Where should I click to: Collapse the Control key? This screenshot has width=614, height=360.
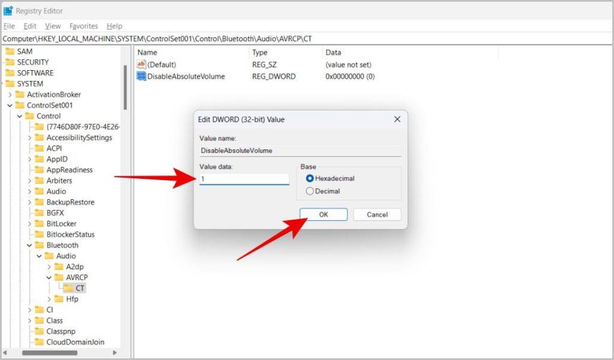tap(20, 116)
